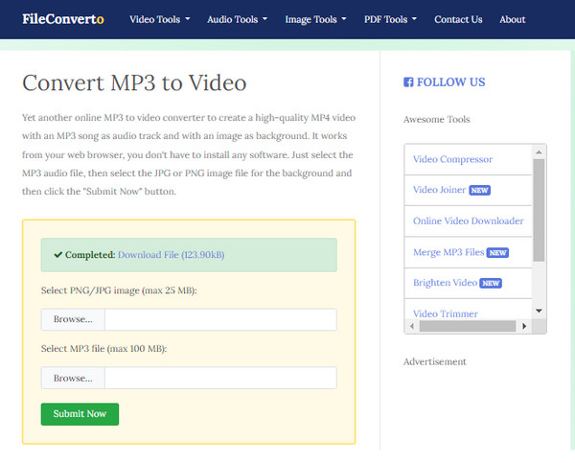The height and width of the screenshot is (463, 575).
Task: Open the Audio Tools dropdown menu
Action: (x=237, y=19)
